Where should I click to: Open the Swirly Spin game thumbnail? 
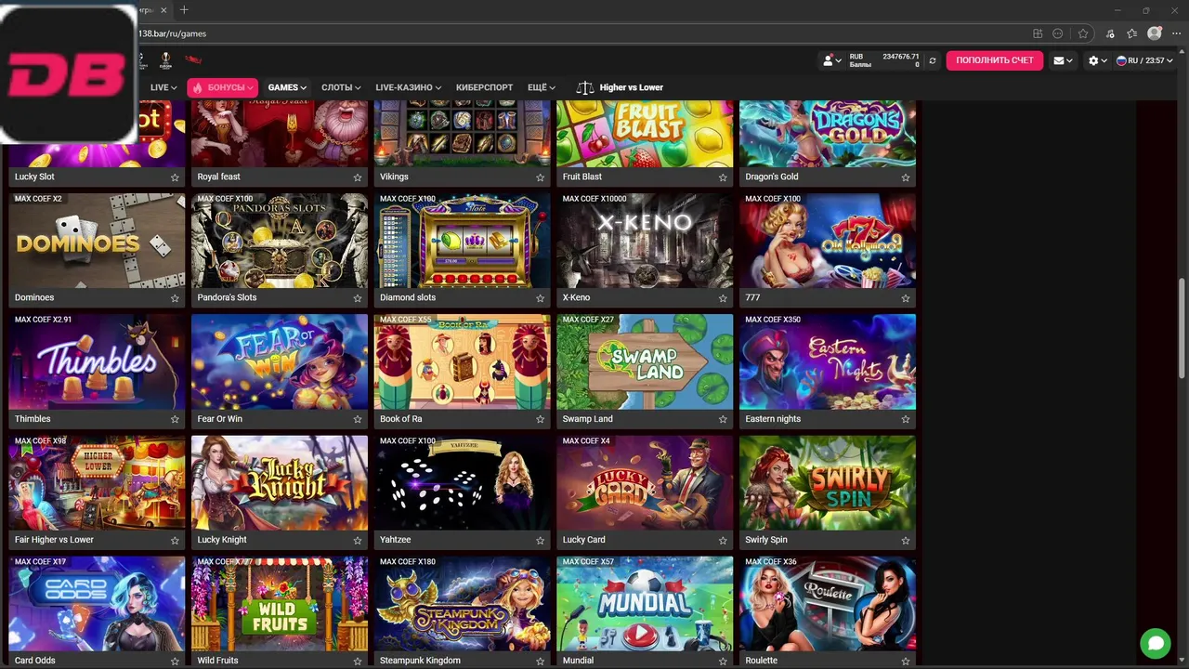coord(828,482)
